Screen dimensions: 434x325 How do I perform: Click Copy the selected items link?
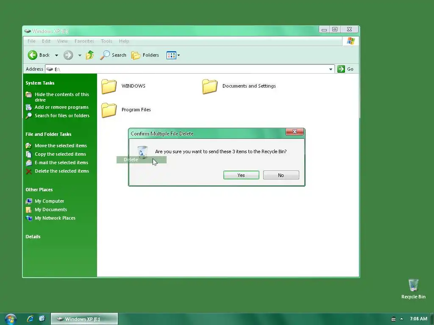point(60,154)
